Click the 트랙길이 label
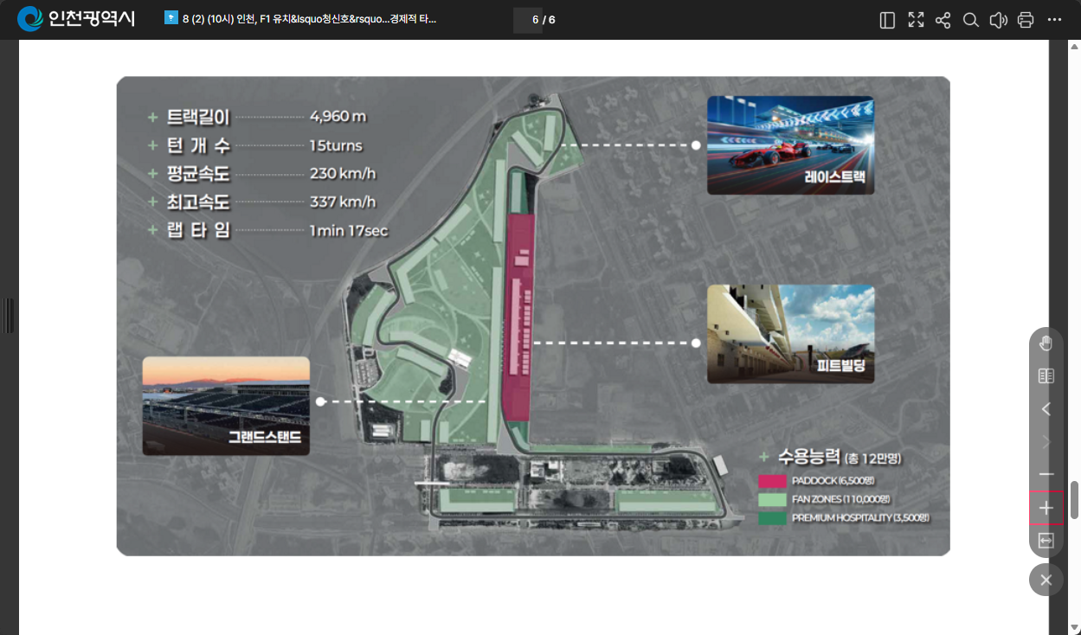This screenshot has height=635, width=1081. coord(198,117)
